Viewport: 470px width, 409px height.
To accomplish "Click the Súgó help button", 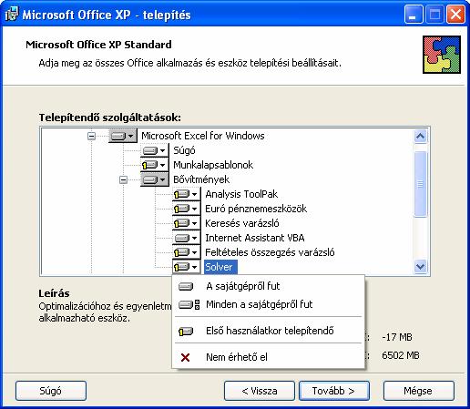I will (x=51, y=391).
